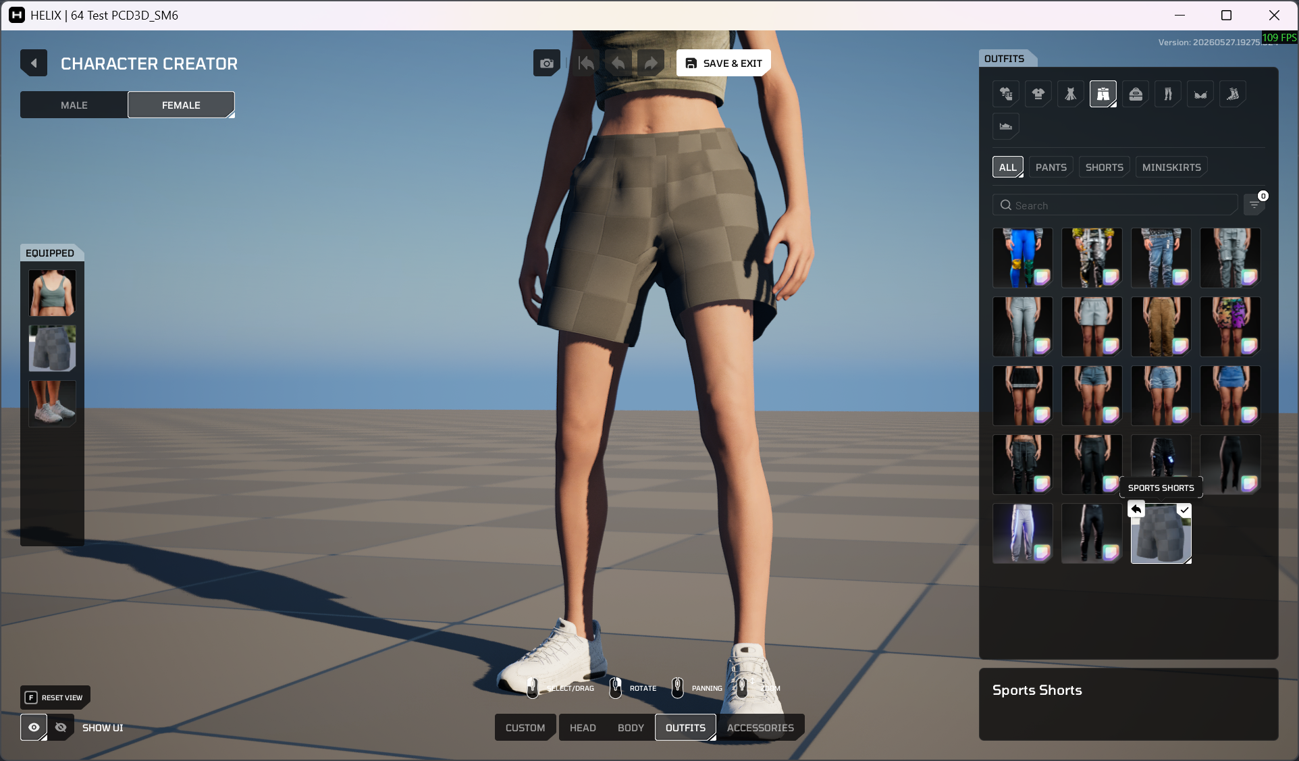Screen dimensions: 1299x761
Task: Take a screenshot with the camera icon
Action: pos(547,63)
